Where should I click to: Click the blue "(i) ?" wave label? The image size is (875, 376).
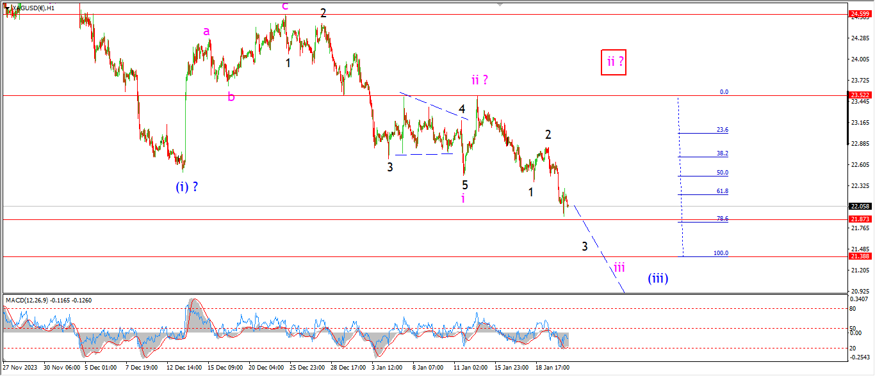[187, 187]
